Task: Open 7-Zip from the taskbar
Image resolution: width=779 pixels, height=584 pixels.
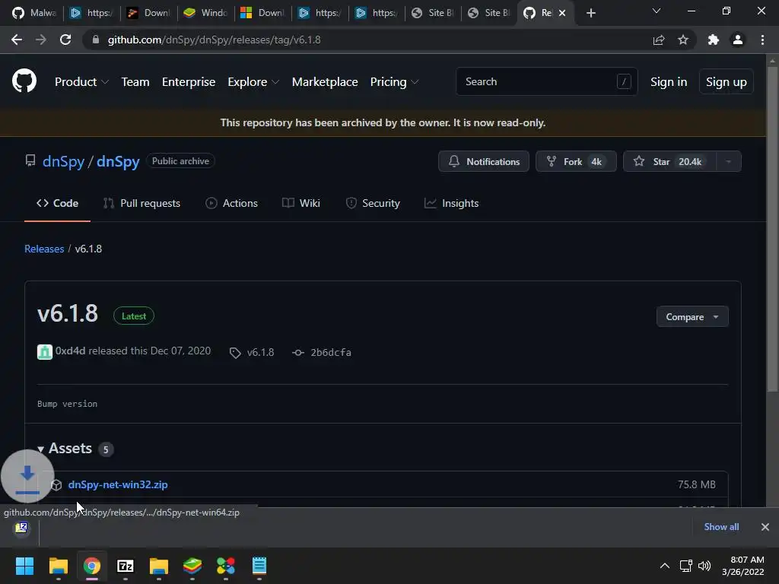Action: (x=126, y=566)
